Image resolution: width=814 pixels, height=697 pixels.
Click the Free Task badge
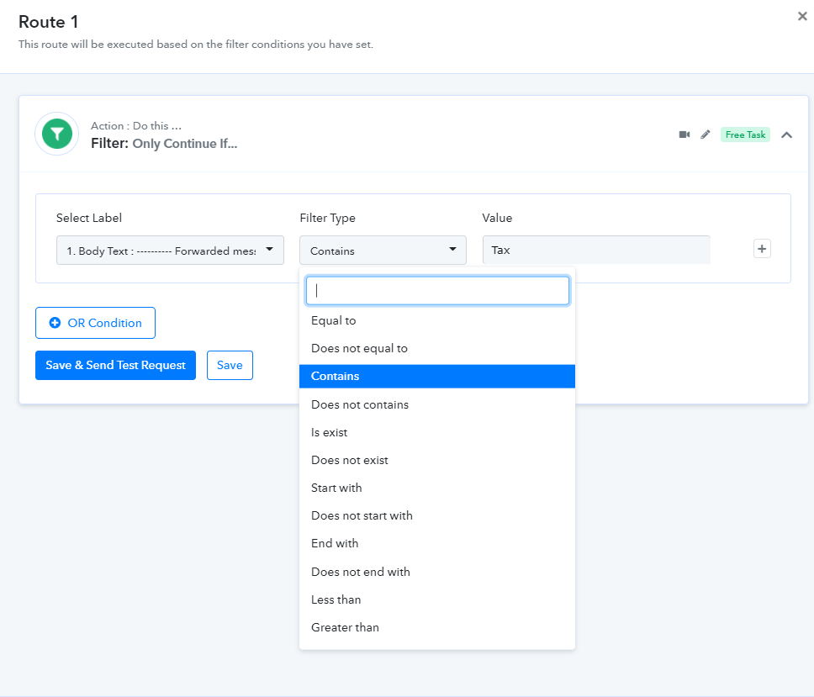(745, 135)
